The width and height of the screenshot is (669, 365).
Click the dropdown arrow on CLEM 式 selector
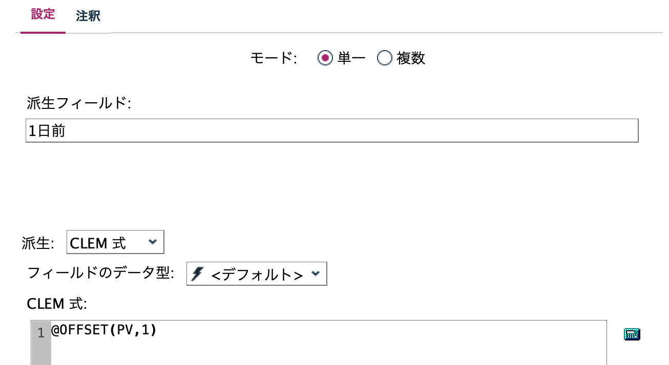coord(152,242)
